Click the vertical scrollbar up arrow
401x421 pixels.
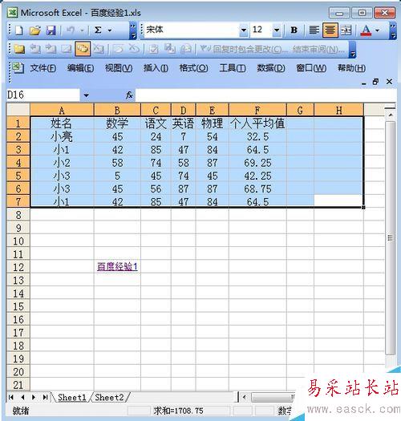[x=391, y=115]
